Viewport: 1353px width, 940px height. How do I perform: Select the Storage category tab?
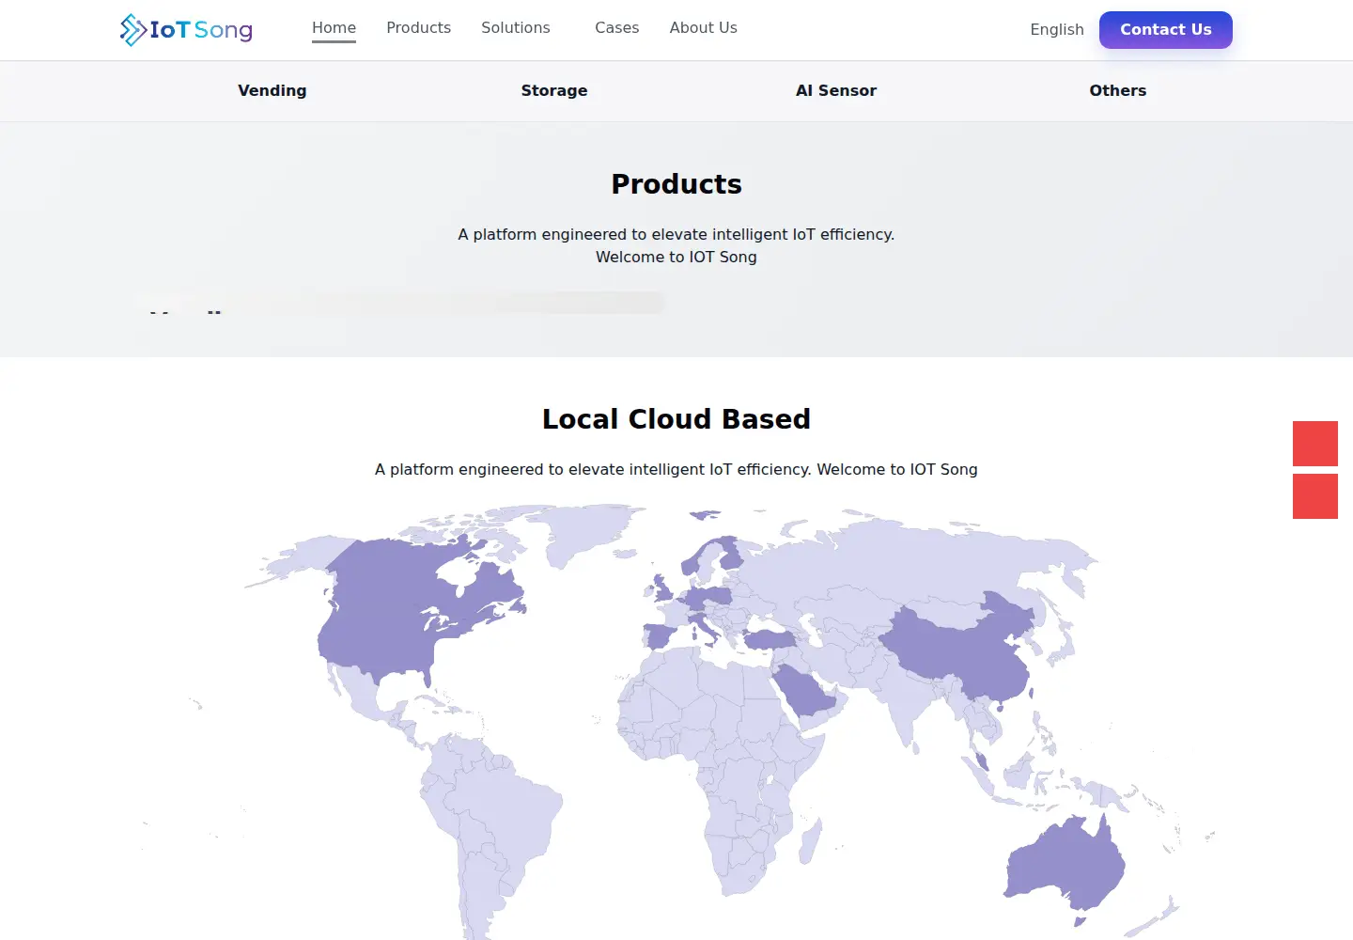(554, 90)
